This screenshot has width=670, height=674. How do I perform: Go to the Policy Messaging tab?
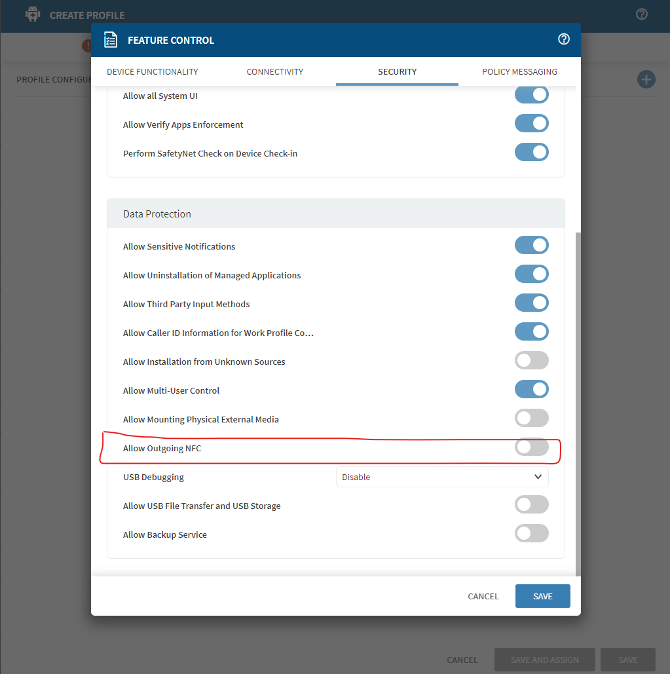(519, 72)
